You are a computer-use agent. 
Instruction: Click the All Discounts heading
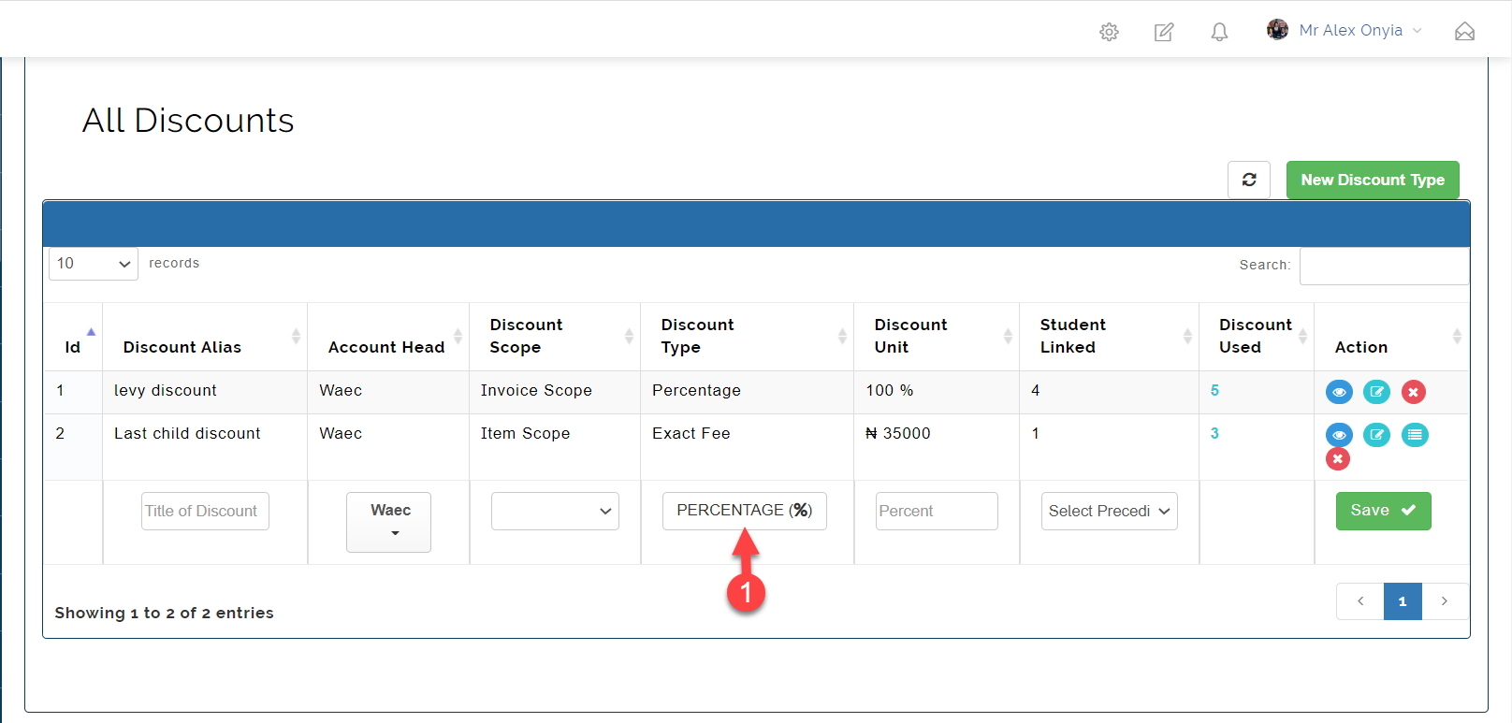pyautogui.click(x=188, y=121)
